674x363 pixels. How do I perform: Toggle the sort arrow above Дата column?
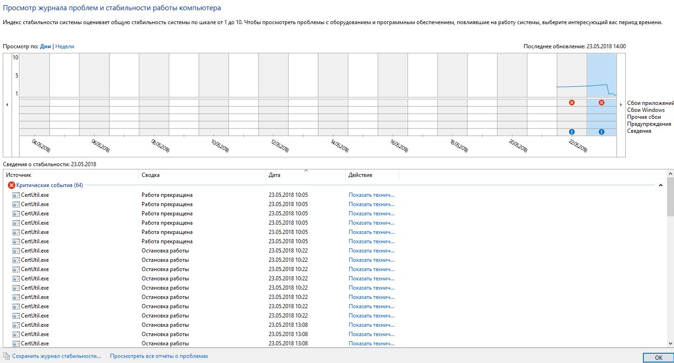tap(306, 171)
